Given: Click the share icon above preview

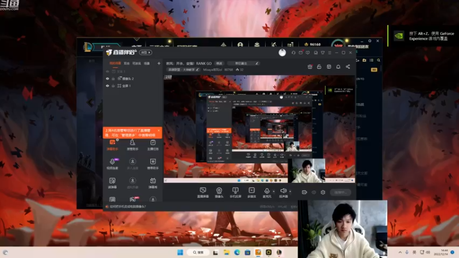Looking at the screenshot, I should pyautogui.click(x=348, y=67).
